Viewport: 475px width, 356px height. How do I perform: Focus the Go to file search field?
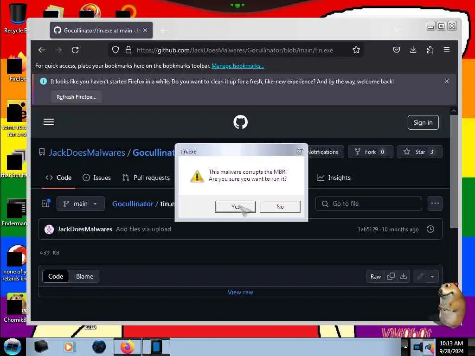[369, 203]
